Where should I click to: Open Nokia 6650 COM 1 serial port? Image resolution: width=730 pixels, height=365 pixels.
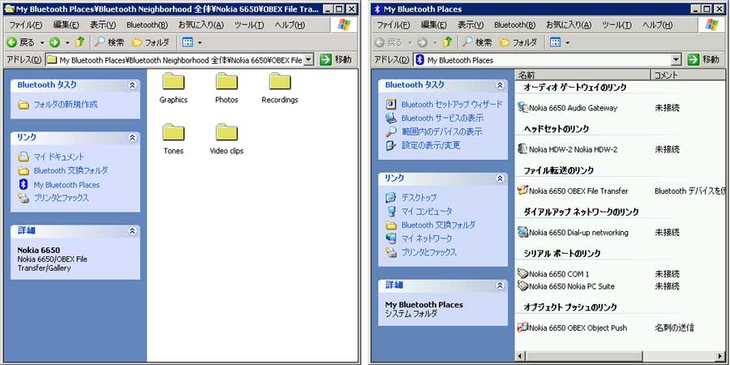click(558, 274)
